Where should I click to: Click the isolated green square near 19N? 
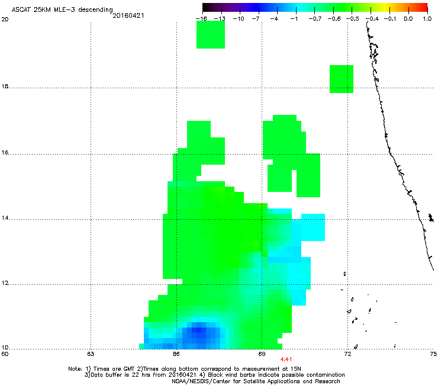[x=211, y=35]
